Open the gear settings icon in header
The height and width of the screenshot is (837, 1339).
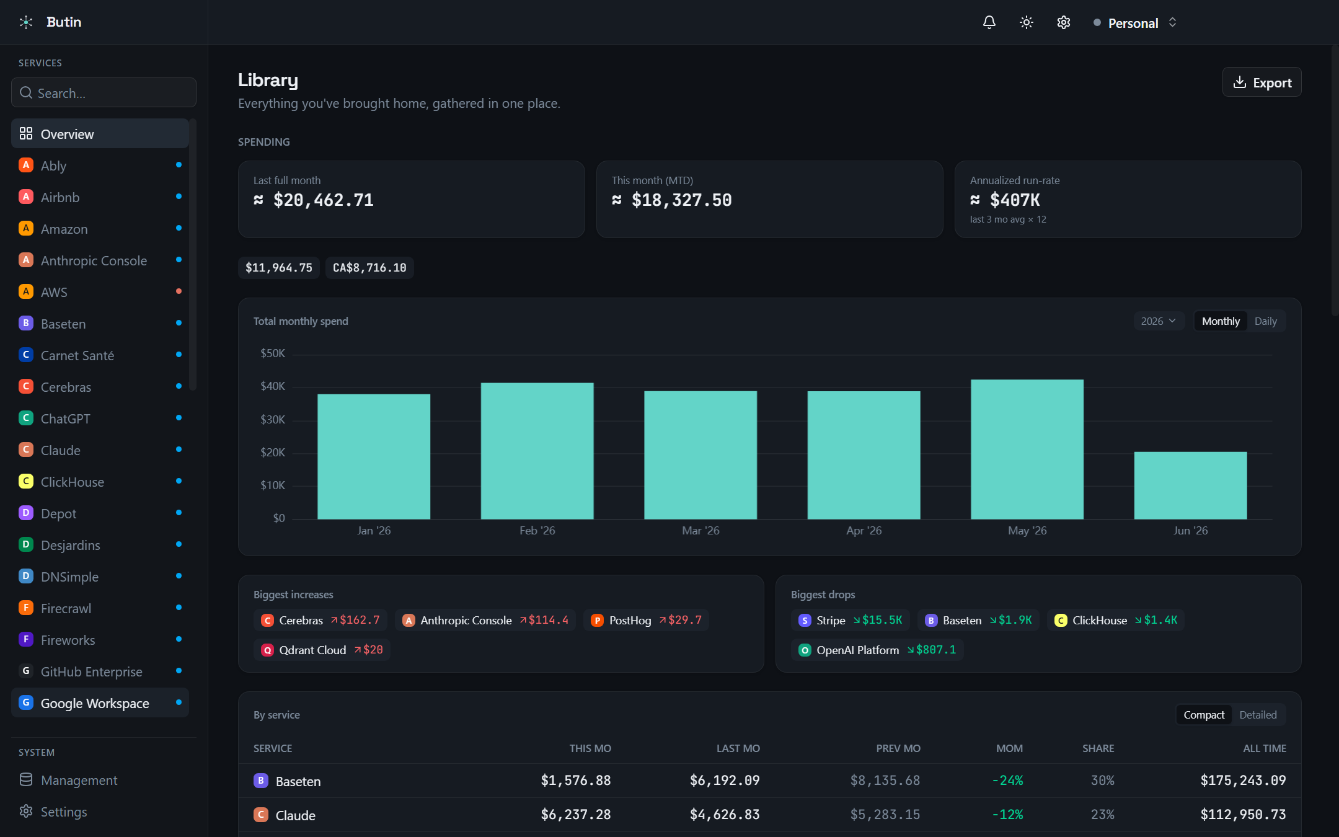coord(1064,22)
